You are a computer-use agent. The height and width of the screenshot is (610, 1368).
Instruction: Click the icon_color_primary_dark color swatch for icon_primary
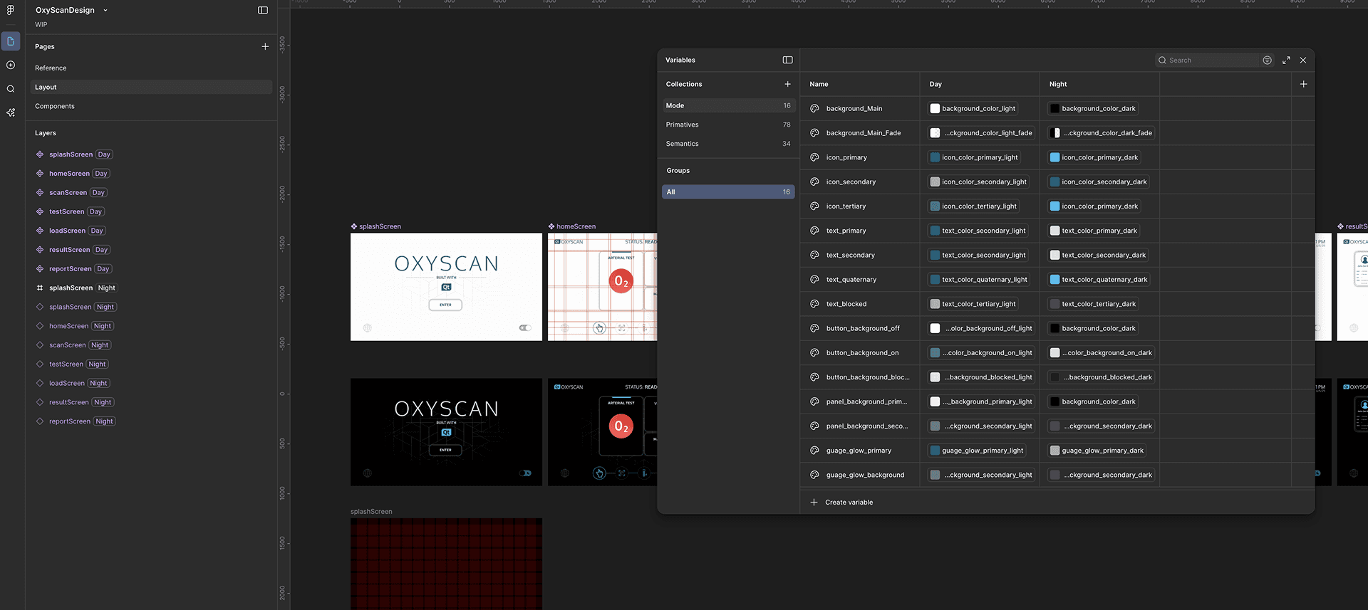point(1054,157)
